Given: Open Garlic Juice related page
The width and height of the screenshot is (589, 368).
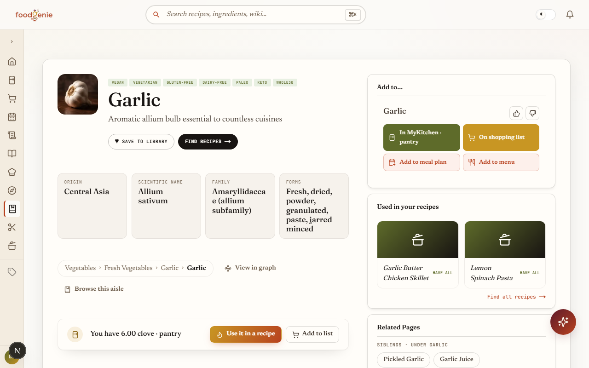Looking at the screenshot, I should (x=456, y=360).
